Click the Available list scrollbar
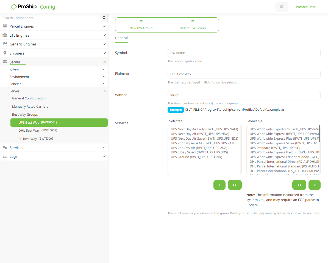Image resolution: width=328 pixels, height=263 pixels. click(x=319, y=134)
